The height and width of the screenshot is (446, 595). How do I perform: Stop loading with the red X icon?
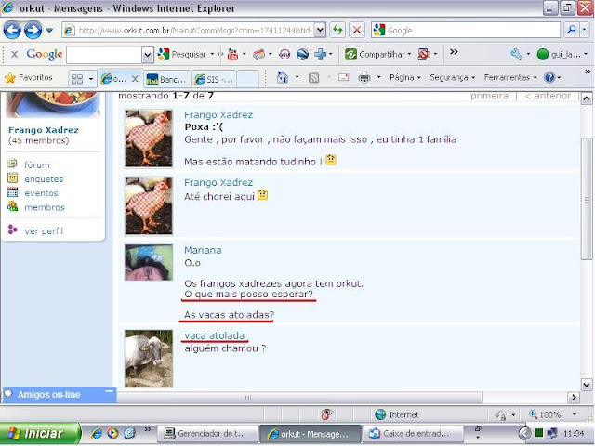(x=356, y=30)
